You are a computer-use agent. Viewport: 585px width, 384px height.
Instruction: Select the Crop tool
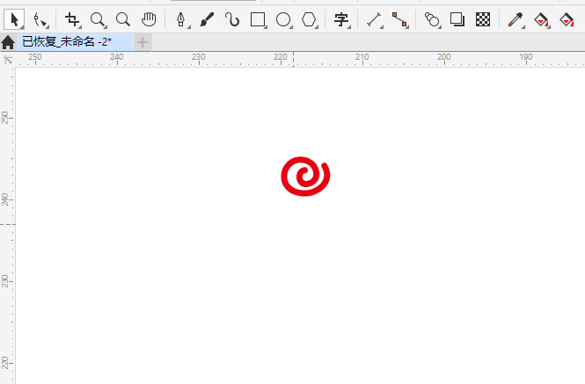tap(72, 19)
